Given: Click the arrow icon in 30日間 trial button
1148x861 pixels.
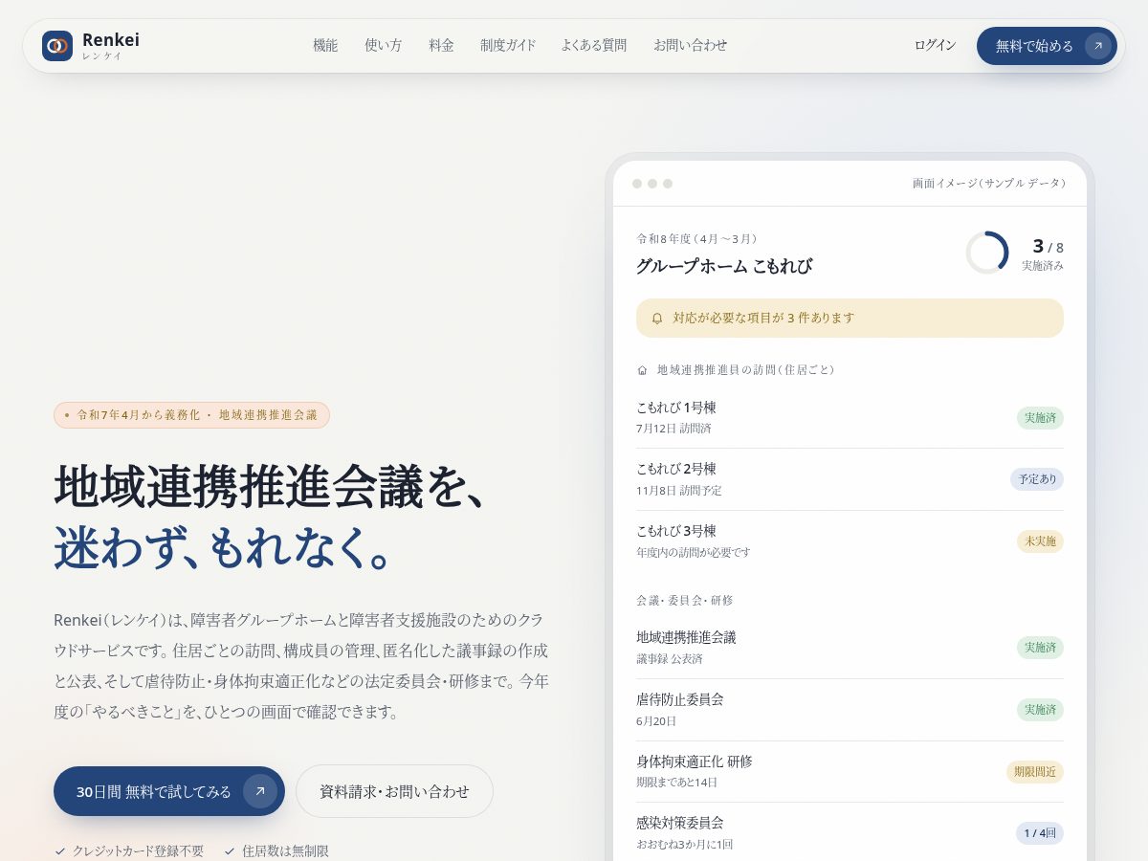Looking at the screenshot, I should tap(260, 791).
